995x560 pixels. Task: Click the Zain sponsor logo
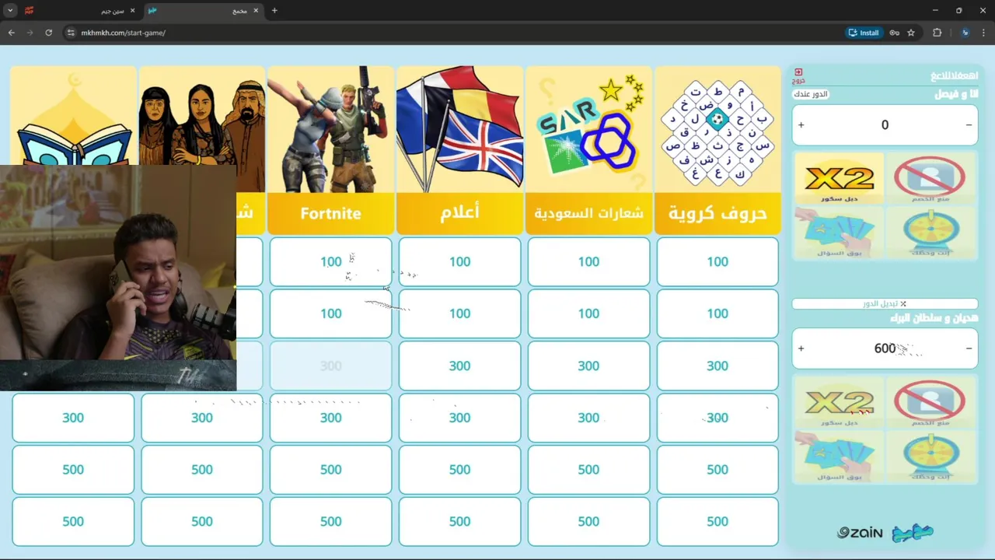(860, 533)
